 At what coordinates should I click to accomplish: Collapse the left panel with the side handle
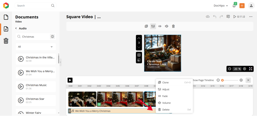point(60,62)
